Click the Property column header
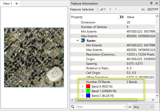 77,17
